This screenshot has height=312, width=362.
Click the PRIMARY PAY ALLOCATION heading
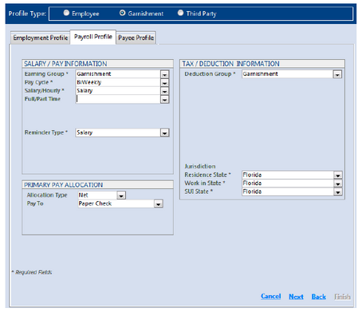63,185
